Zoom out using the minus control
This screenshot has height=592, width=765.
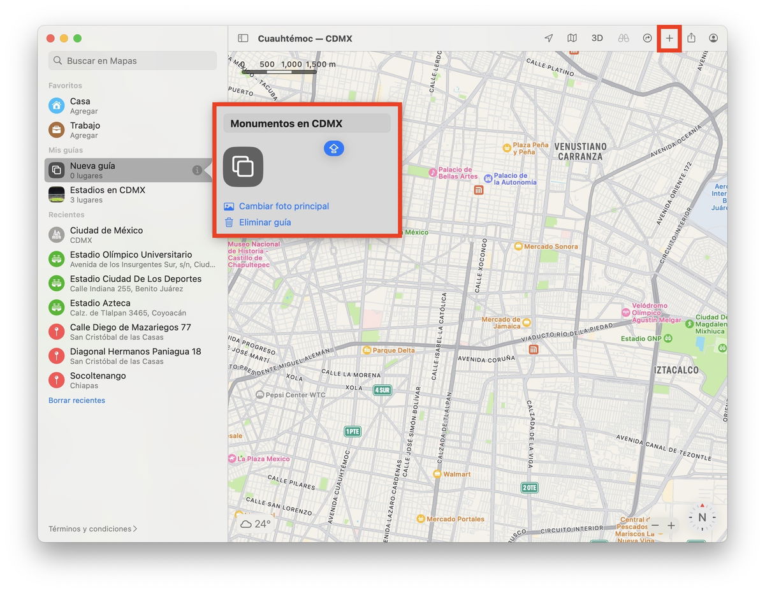click(655, 526)
